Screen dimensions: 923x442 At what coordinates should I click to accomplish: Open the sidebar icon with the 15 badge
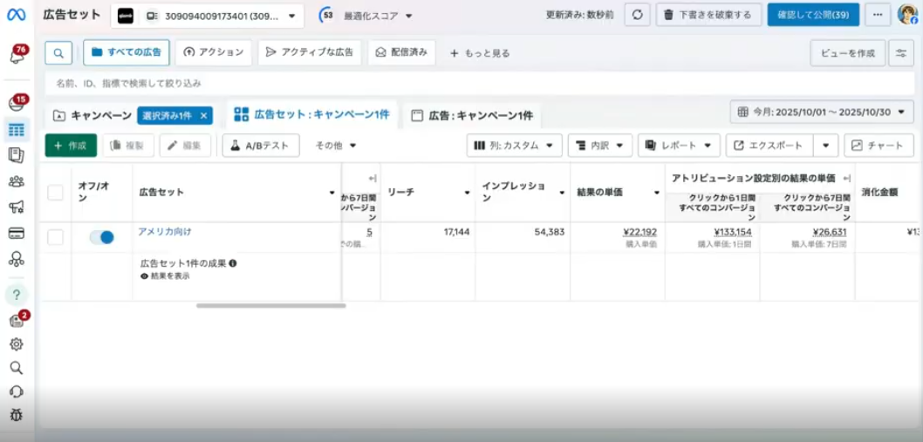coord(17,104)
